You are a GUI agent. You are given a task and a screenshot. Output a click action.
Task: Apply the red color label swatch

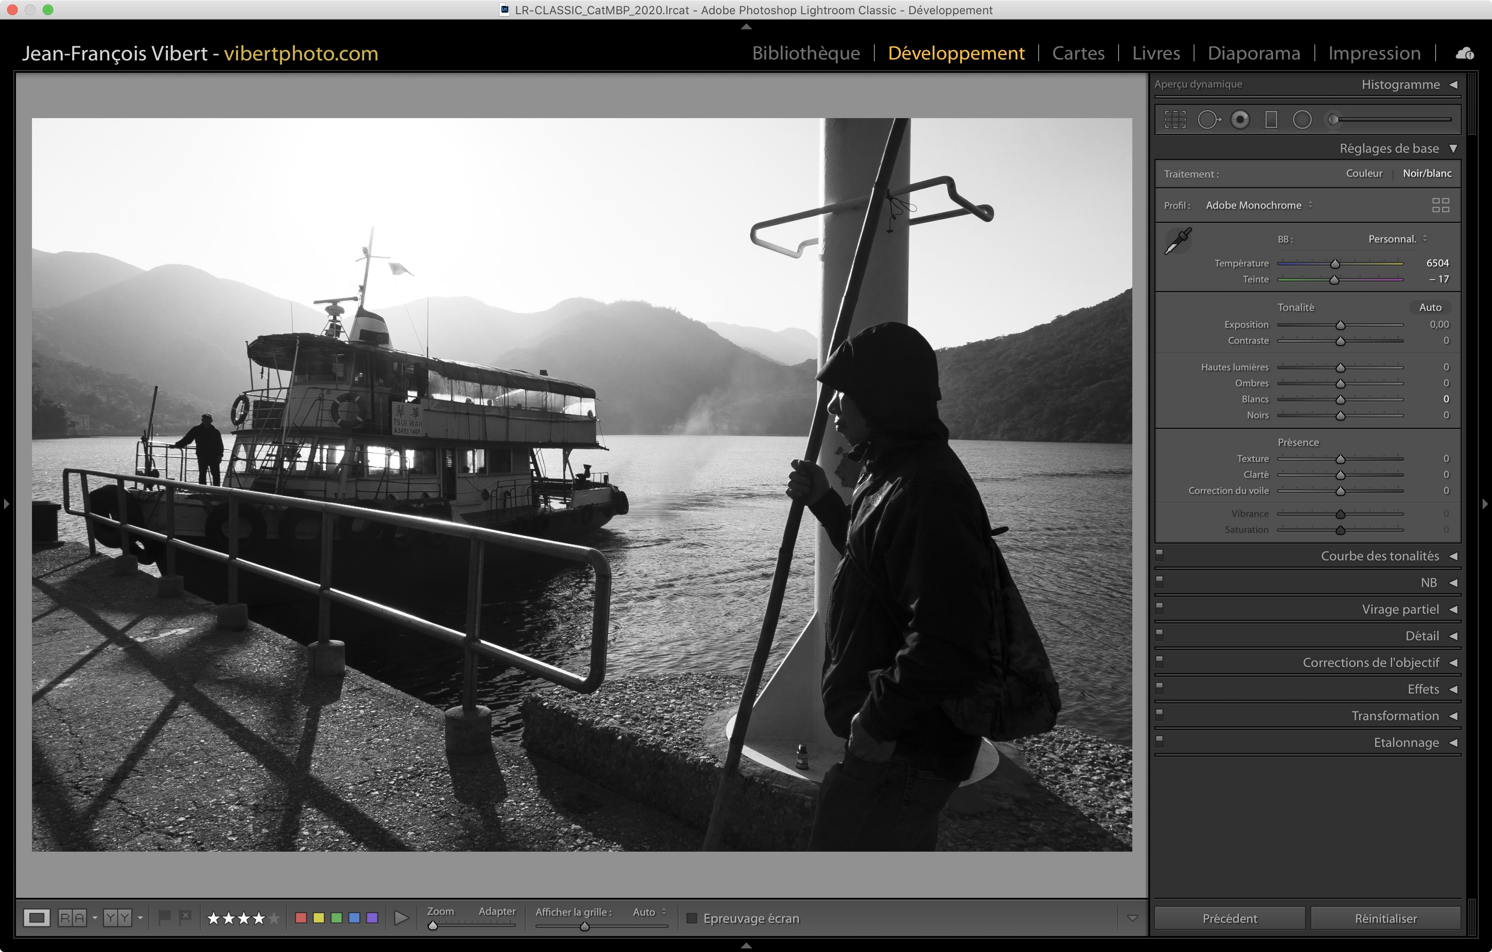point(301,918)
